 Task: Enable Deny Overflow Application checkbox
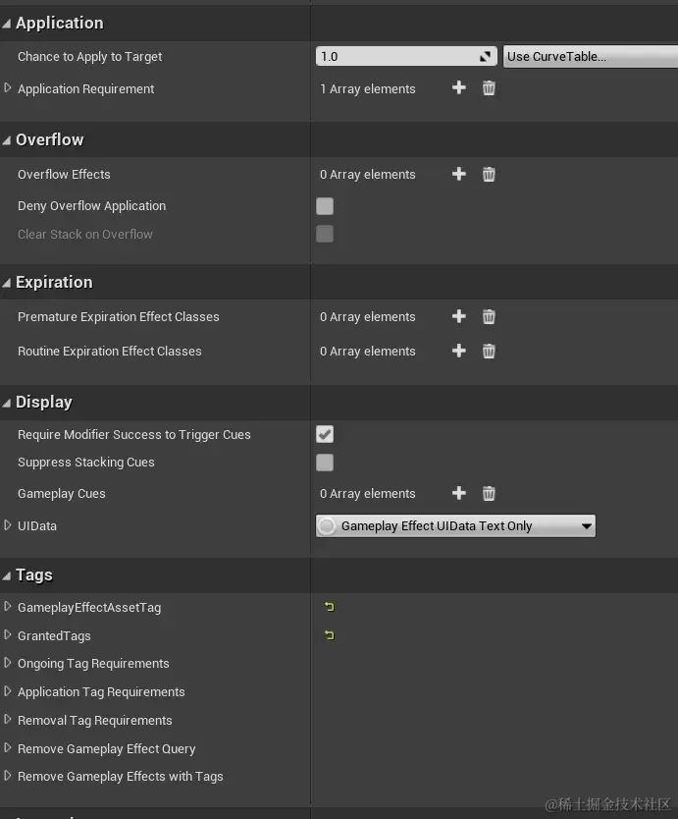tap(325, 206)
